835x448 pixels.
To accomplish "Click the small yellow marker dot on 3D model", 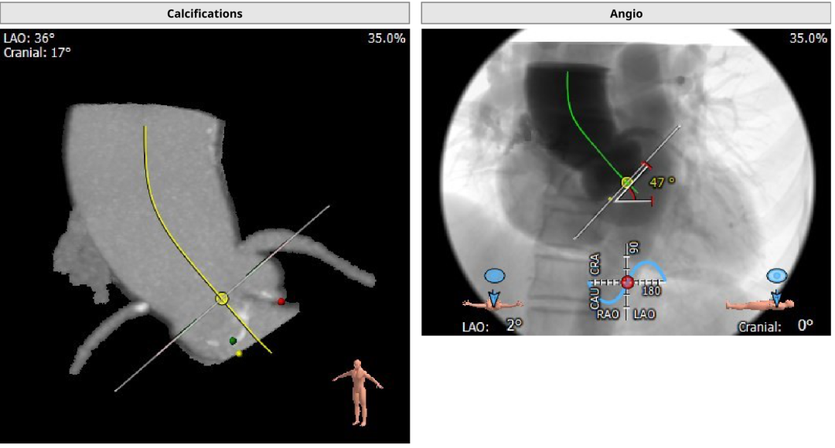I will 239,353.
